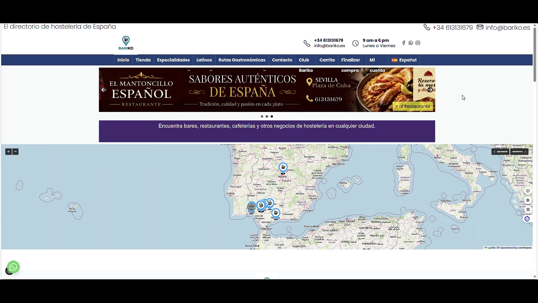Go to next banner slide arrow
This screenshot has width=538, height=303.
coord(430,90)
